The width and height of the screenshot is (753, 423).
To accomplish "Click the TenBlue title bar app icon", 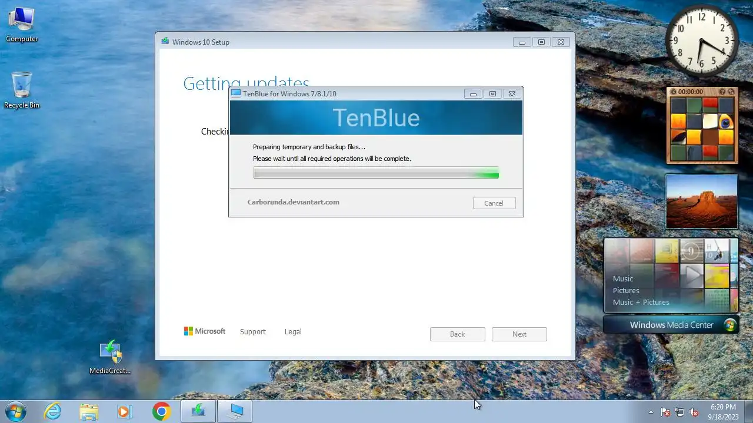I will [236, 93].
